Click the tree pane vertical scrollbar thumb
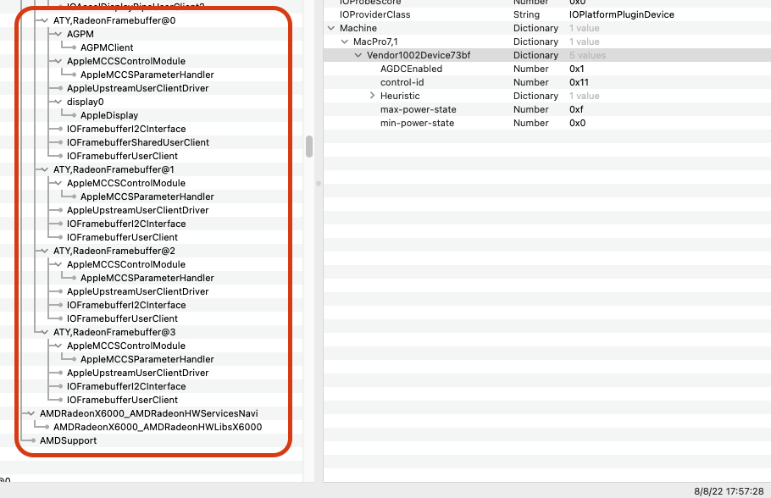This screenshot has height=498, width=771. pos(309,147)
